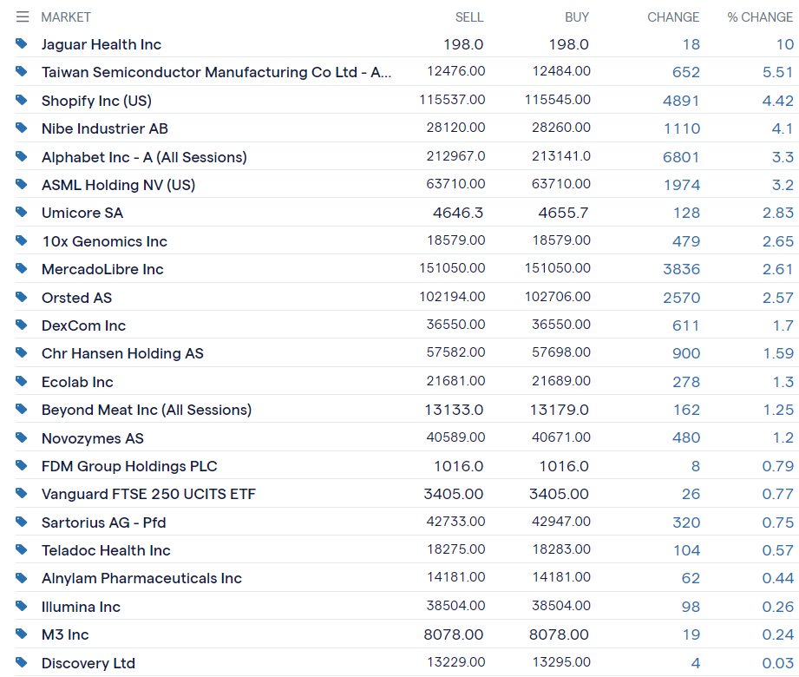Click the tag icon for Illumina Inc
The image size is (799, 677).
(22, 606)
